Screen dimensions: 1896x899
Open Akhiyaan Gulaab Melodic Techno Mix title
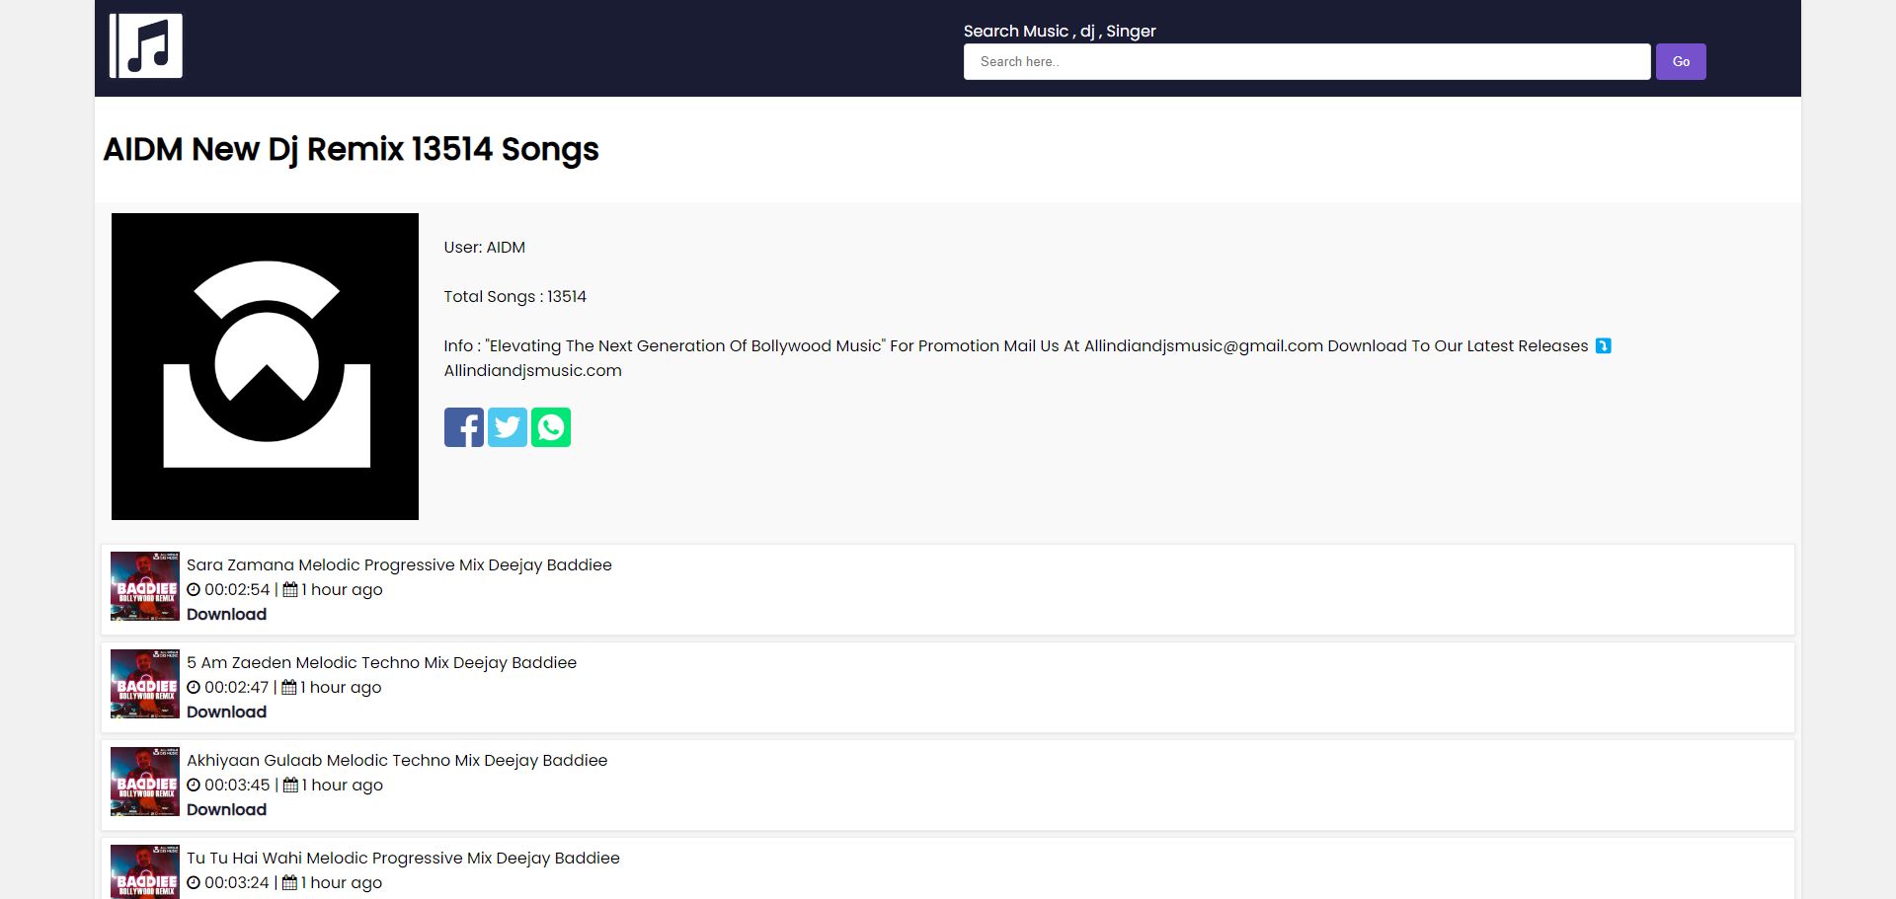(x=397, y=760)
